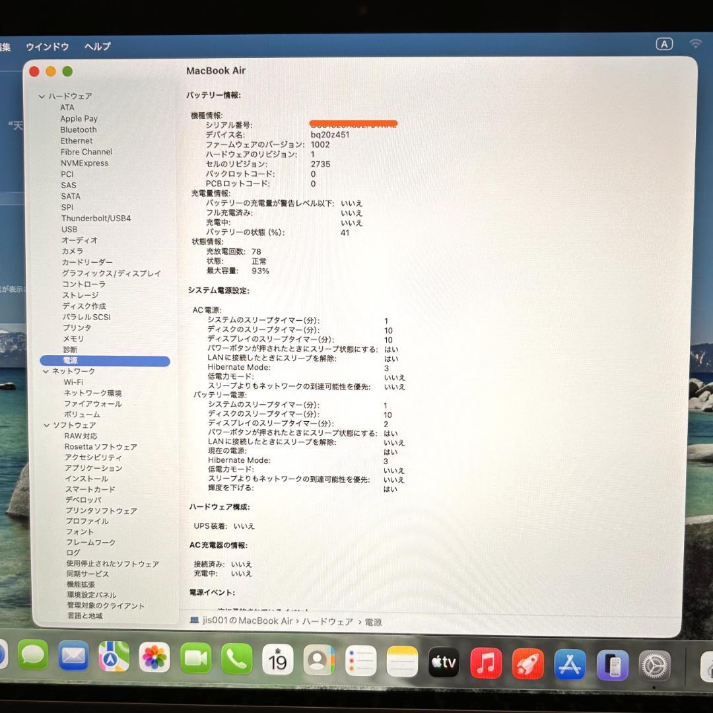Open the ウインドウ menu
Image resolution: width=713 pixels, height=713 pixels.
(x=47, y=47)
